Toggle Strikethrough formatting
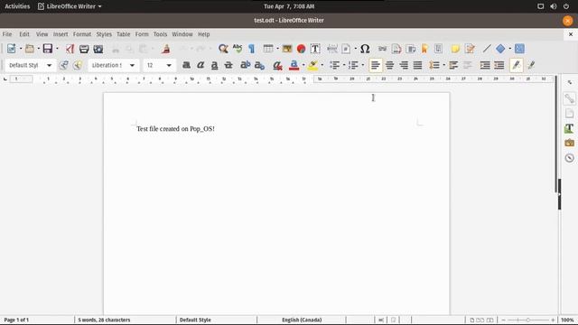 pyautogui.click(x=228, y=65)
